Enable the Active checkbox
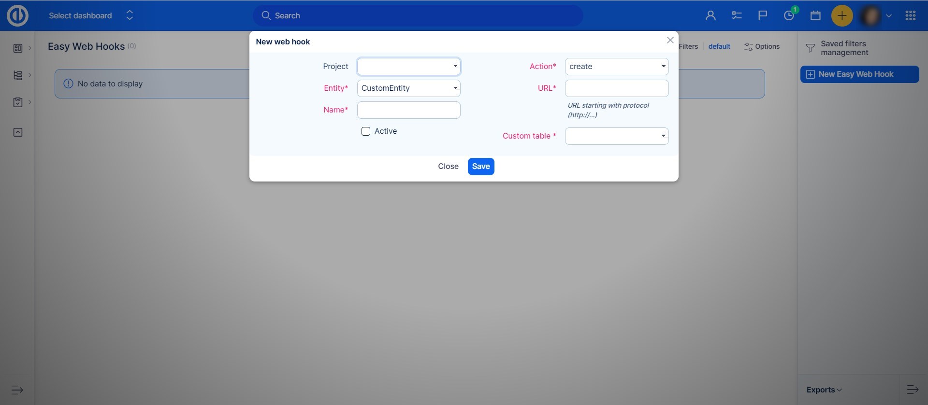The height and width of the screenshot is (405, 928). pyautogui.click(x=366, y=131)
